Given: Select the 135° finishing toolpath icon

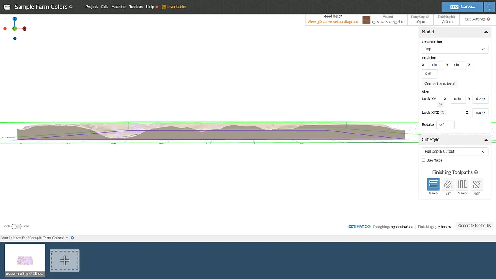Looking at the screenshot, I should 477,184.
